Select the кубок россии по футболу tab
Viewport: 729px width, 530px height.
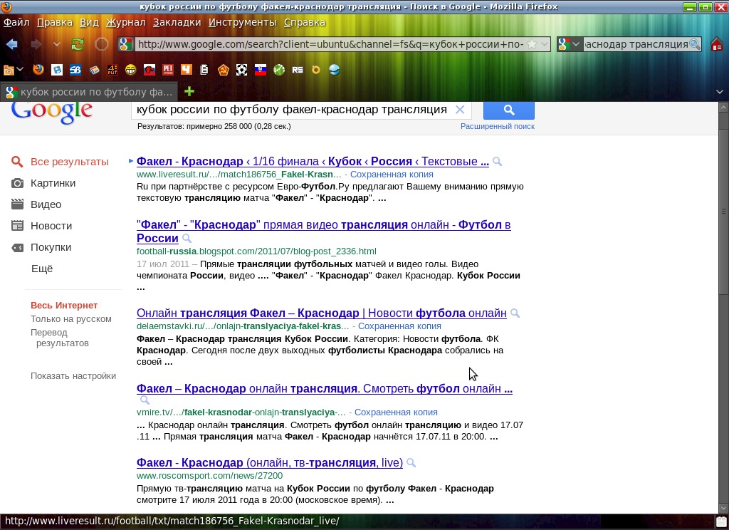(89, 92)
